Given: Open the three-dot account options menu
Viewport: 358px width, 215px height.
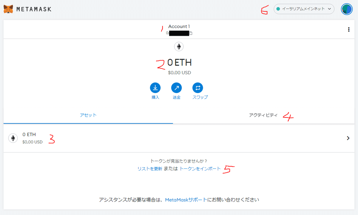Looking at the screenshot, I should point(349,30).
